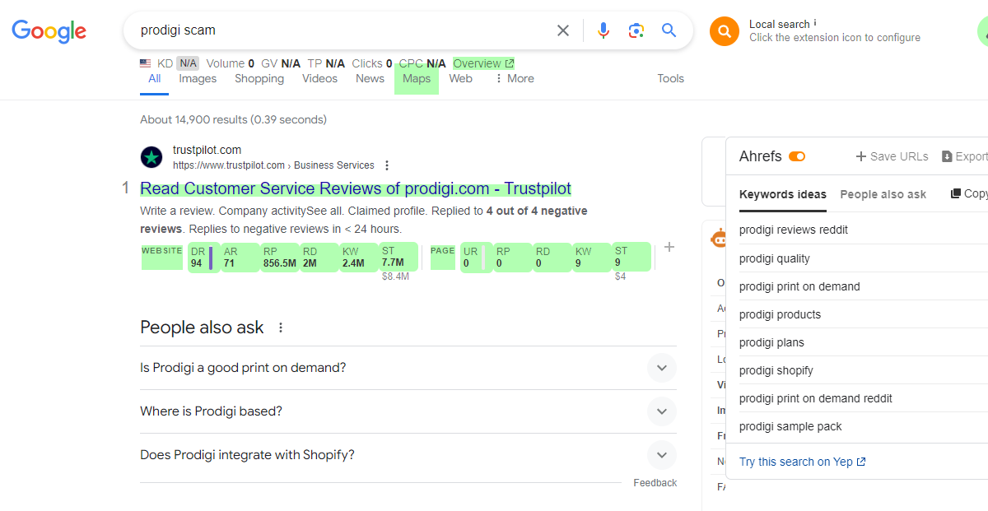Click the Google logo

coord(49,31)
